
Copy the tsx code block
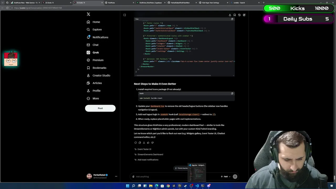click(232, 19)
